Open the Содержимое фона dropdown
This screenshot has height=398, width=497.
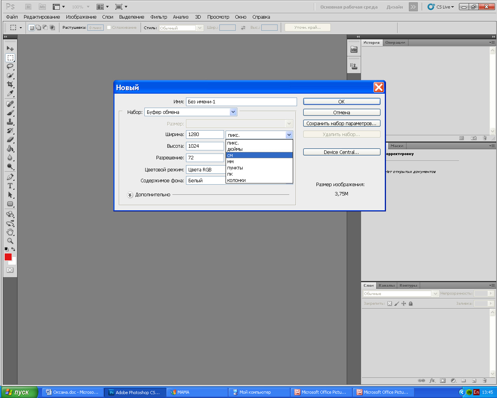coord(206,180)
